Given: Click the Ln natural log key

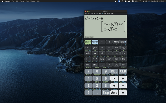Looking at the screenshot, I should coord(124,53).
